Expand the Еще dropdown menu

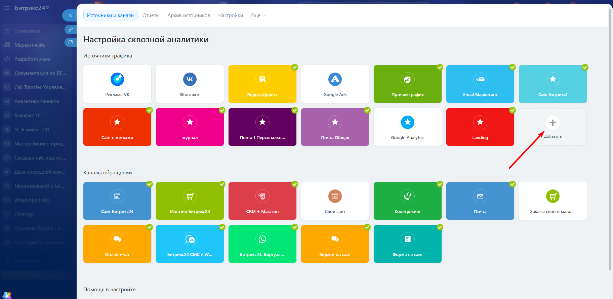[x=258, y=15]
